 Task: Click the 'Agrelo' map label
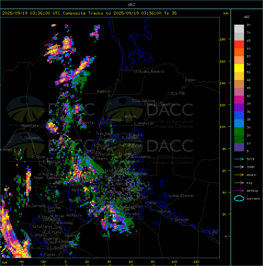77,190
